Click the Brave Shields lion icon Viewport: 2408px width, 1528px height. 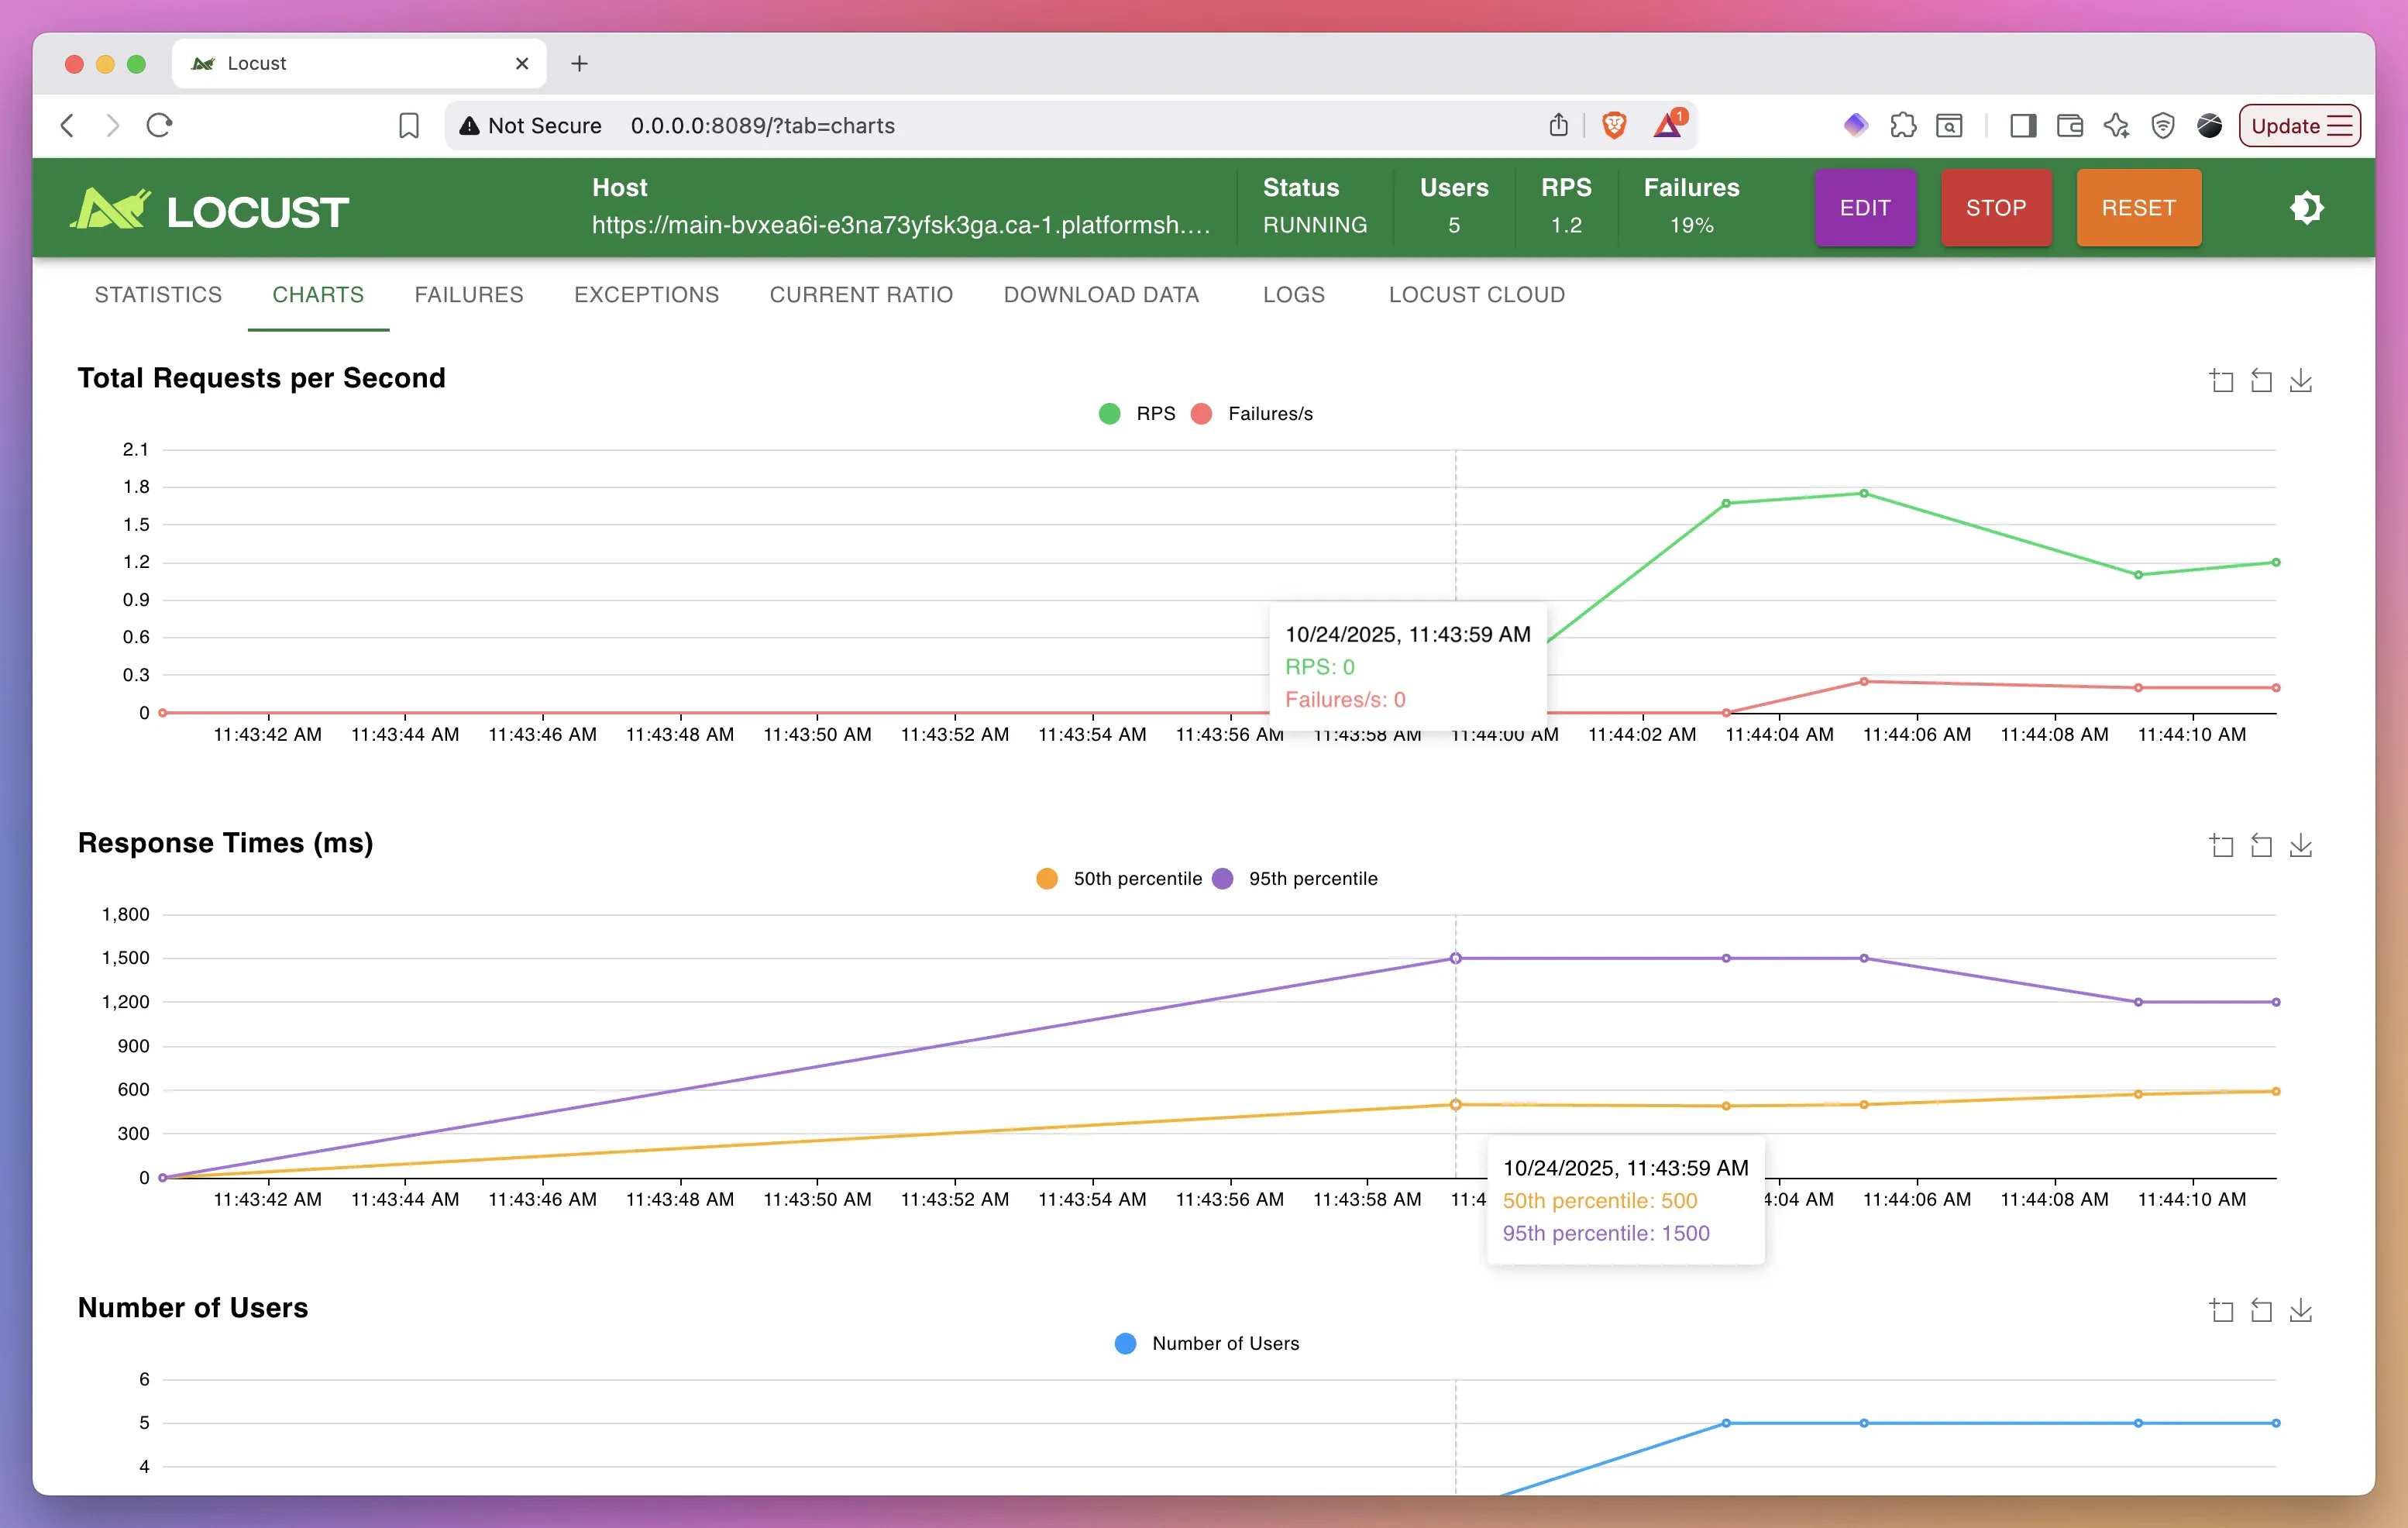point(1613,125)
